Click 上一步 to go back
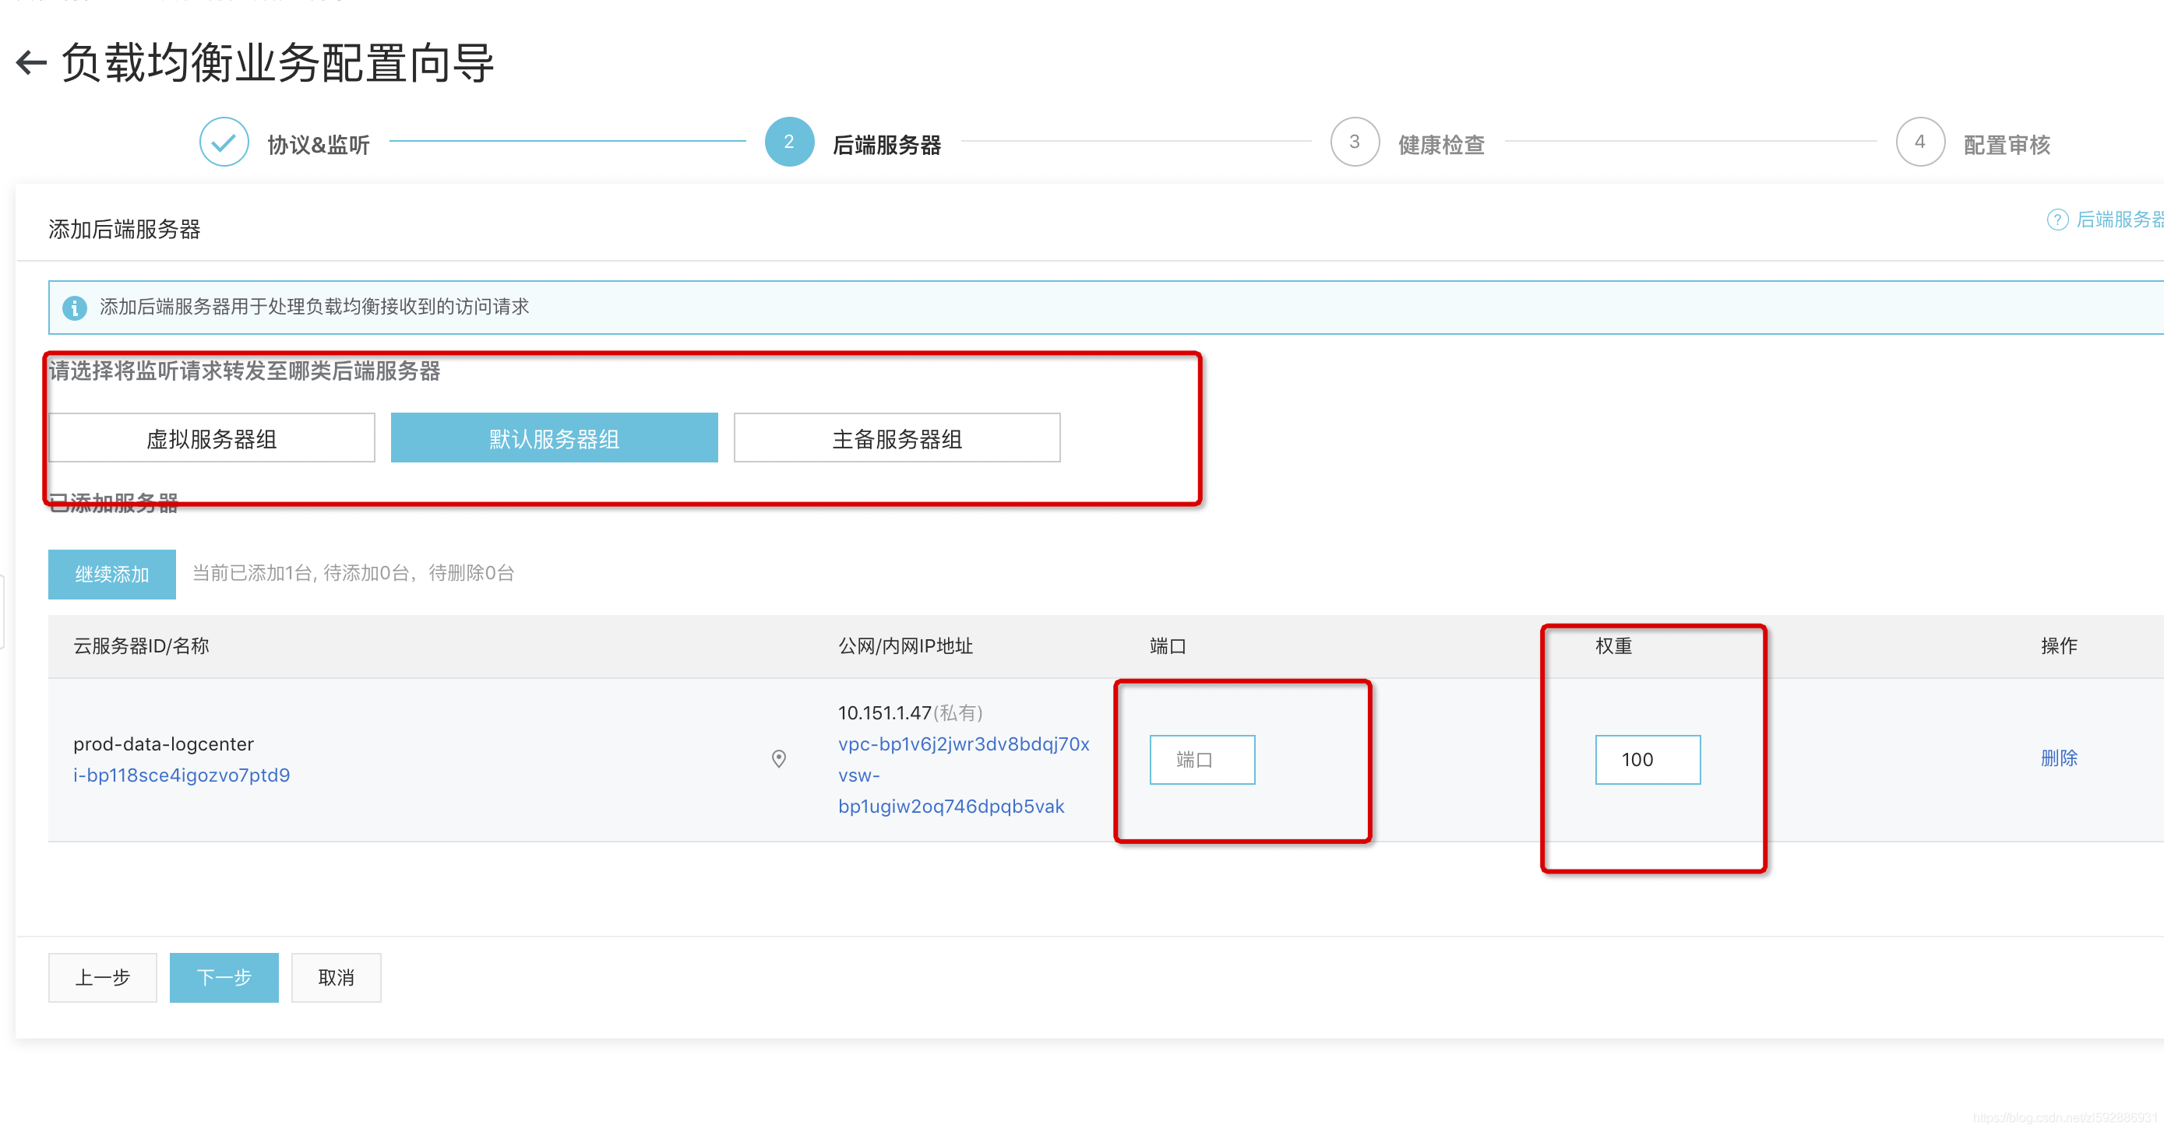Viewport: 2164px width, 1132px height. tap(103, 976)
